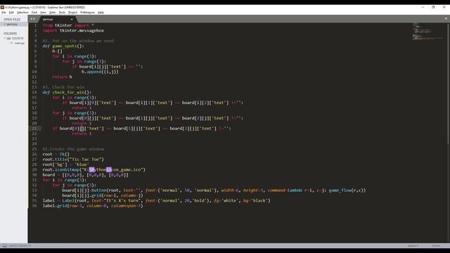Go to next tab with right arrow

34,19
